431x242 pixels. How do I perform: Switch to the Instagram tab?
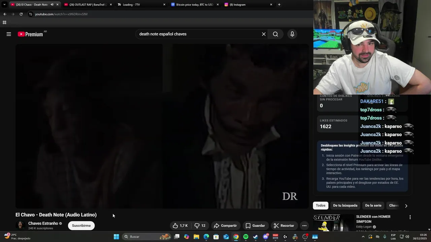[x=248, y=5]
